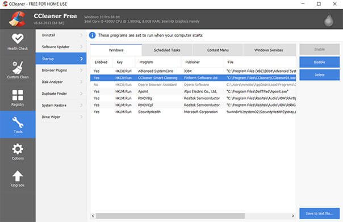Select the RtHDVBg startup entry

pos(193,98)
